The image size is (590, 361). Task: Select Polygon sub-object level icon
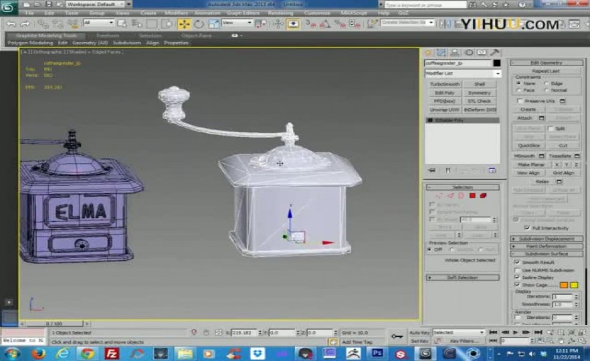(x=472, y=195)
